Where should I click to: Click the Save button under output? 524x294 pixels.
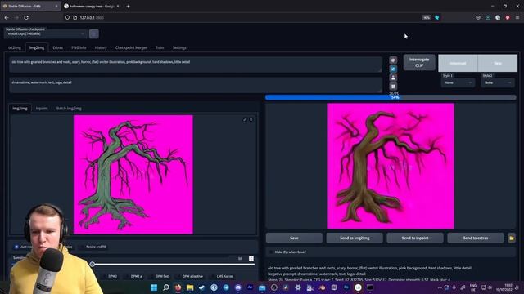[x=294, y=238]
